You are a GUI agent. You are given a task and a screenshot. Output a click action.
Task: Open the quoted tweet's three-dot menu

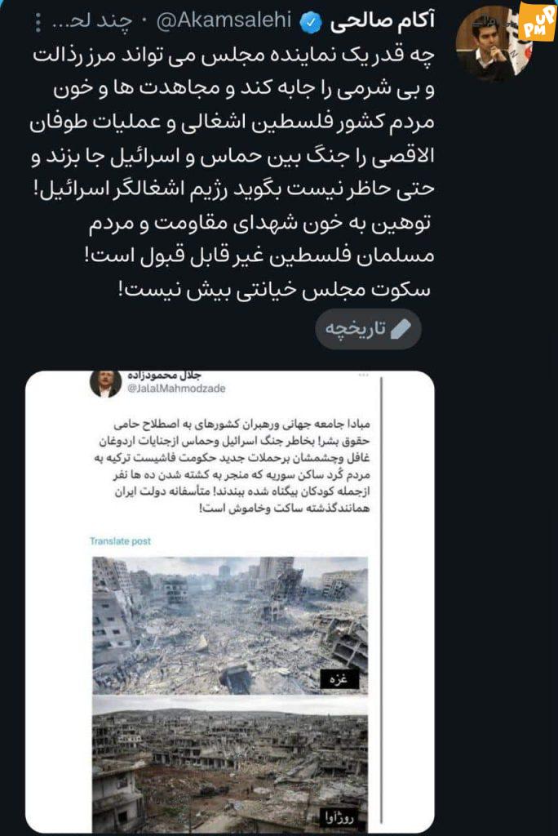click(364, 376)
